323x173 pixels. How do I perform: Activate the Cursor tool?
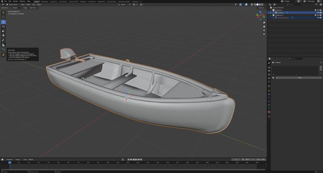pos(3,17)
